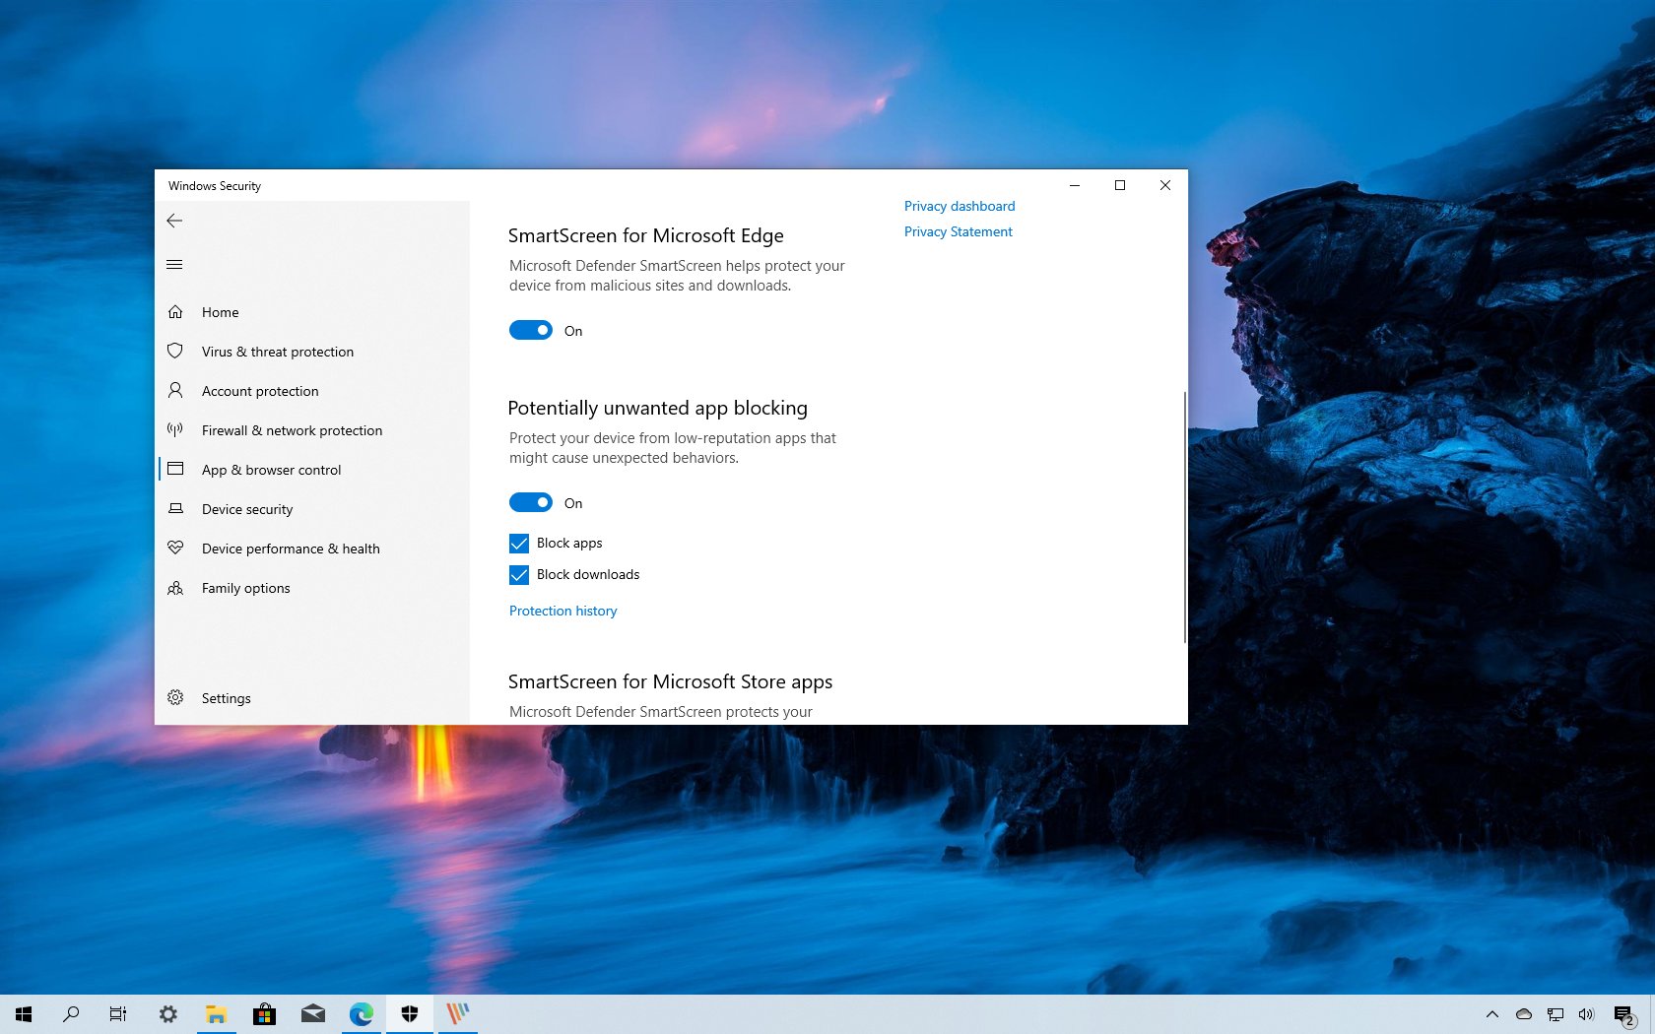
Task: Open Settings gear in Windows Security sidebar
Action: point(175,697)
